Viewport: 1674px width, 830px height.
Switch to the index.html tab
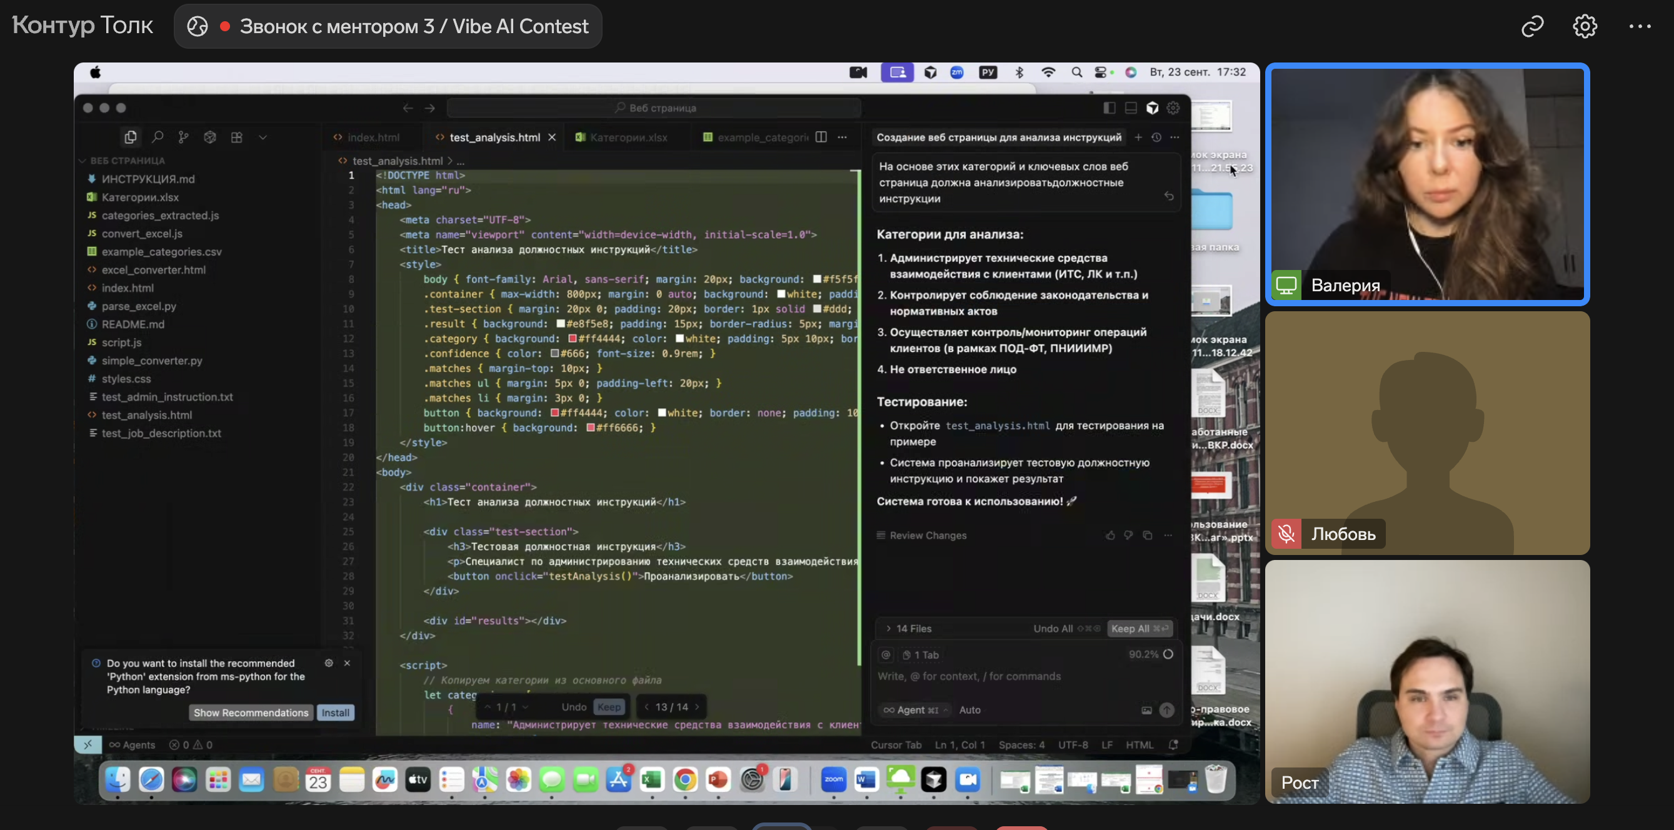pos(373,137)
